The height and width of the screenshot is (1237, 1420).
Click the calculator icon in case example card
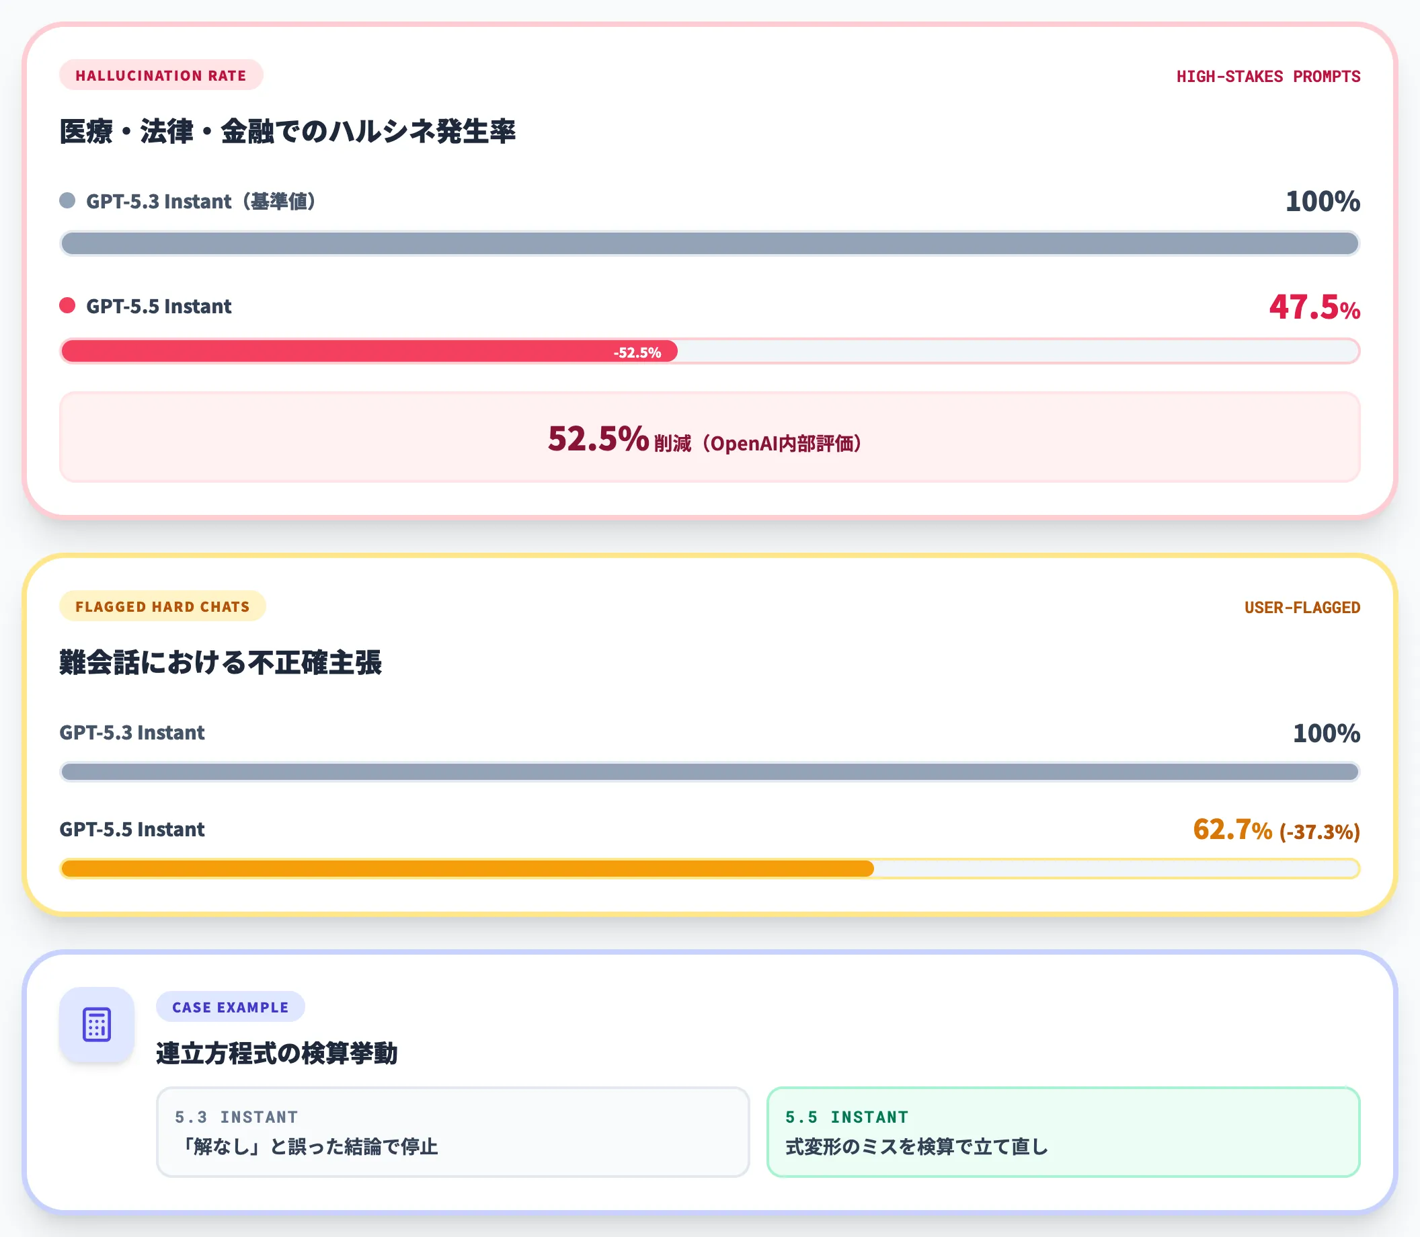(x=97, y=1025)
